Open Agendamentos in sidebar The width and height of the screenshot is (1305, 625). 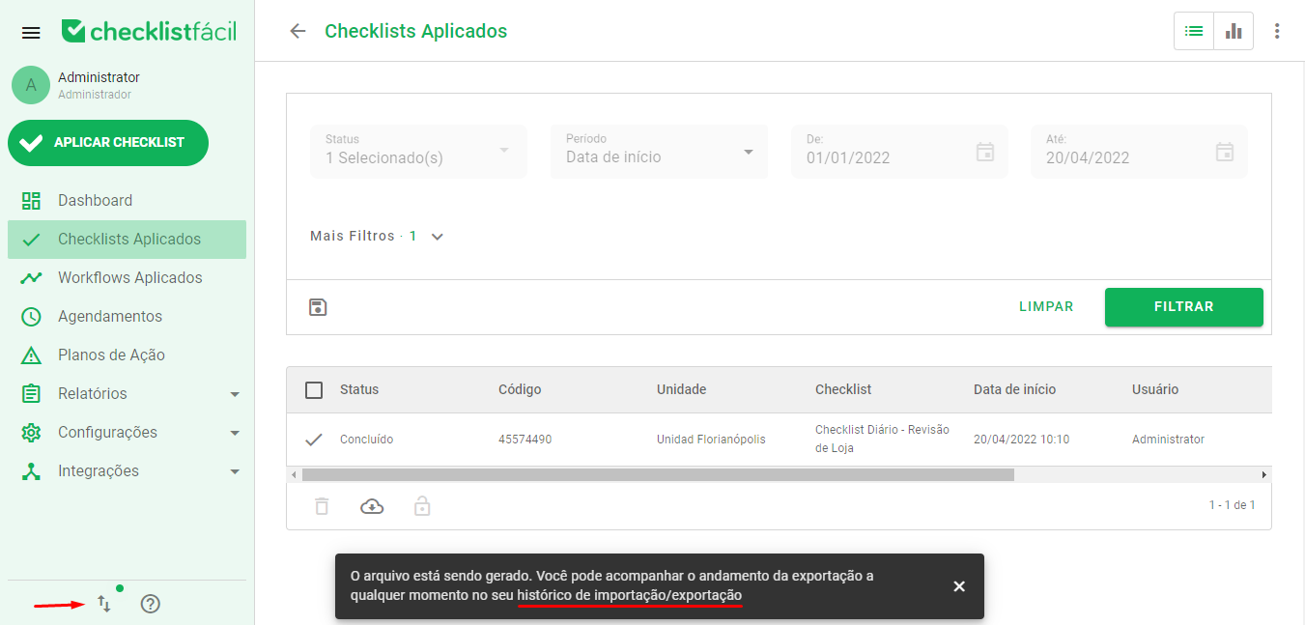click(x=127, y=317)
